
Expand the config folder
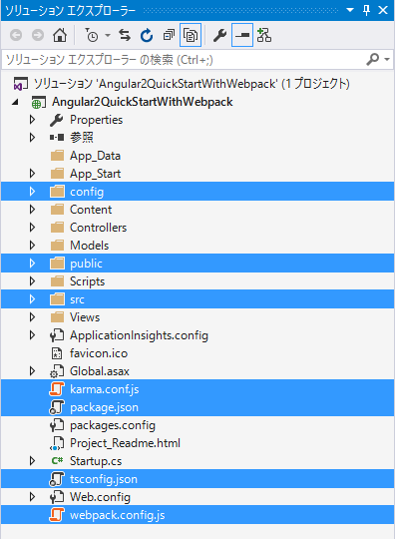pos(32,191)
